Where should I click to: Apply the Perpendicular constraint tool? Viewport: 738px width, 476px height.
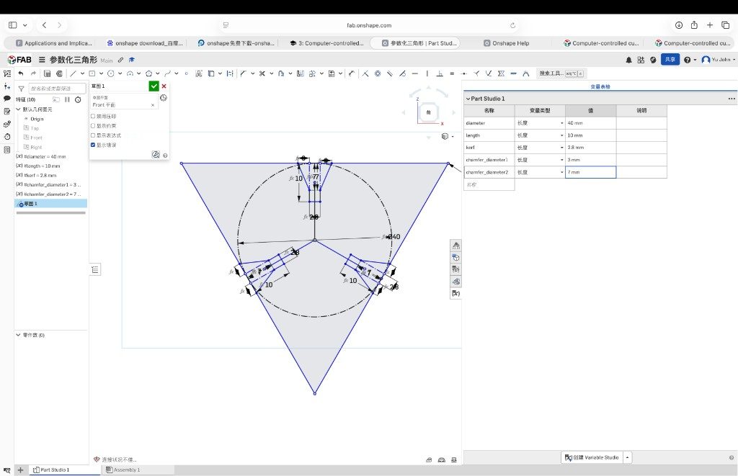click(440, 73)
